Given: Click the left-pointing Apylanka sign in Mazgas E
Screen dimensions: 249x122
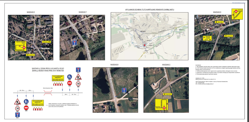Looking at the screenshot, I should click(31, 55).
